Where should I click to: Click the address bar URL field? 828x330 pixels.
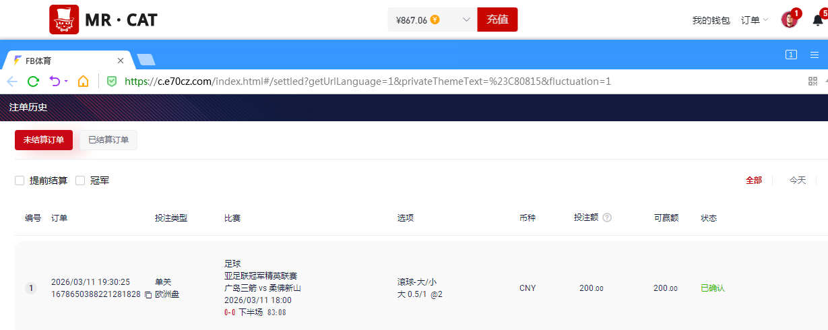tap(368, 81)
